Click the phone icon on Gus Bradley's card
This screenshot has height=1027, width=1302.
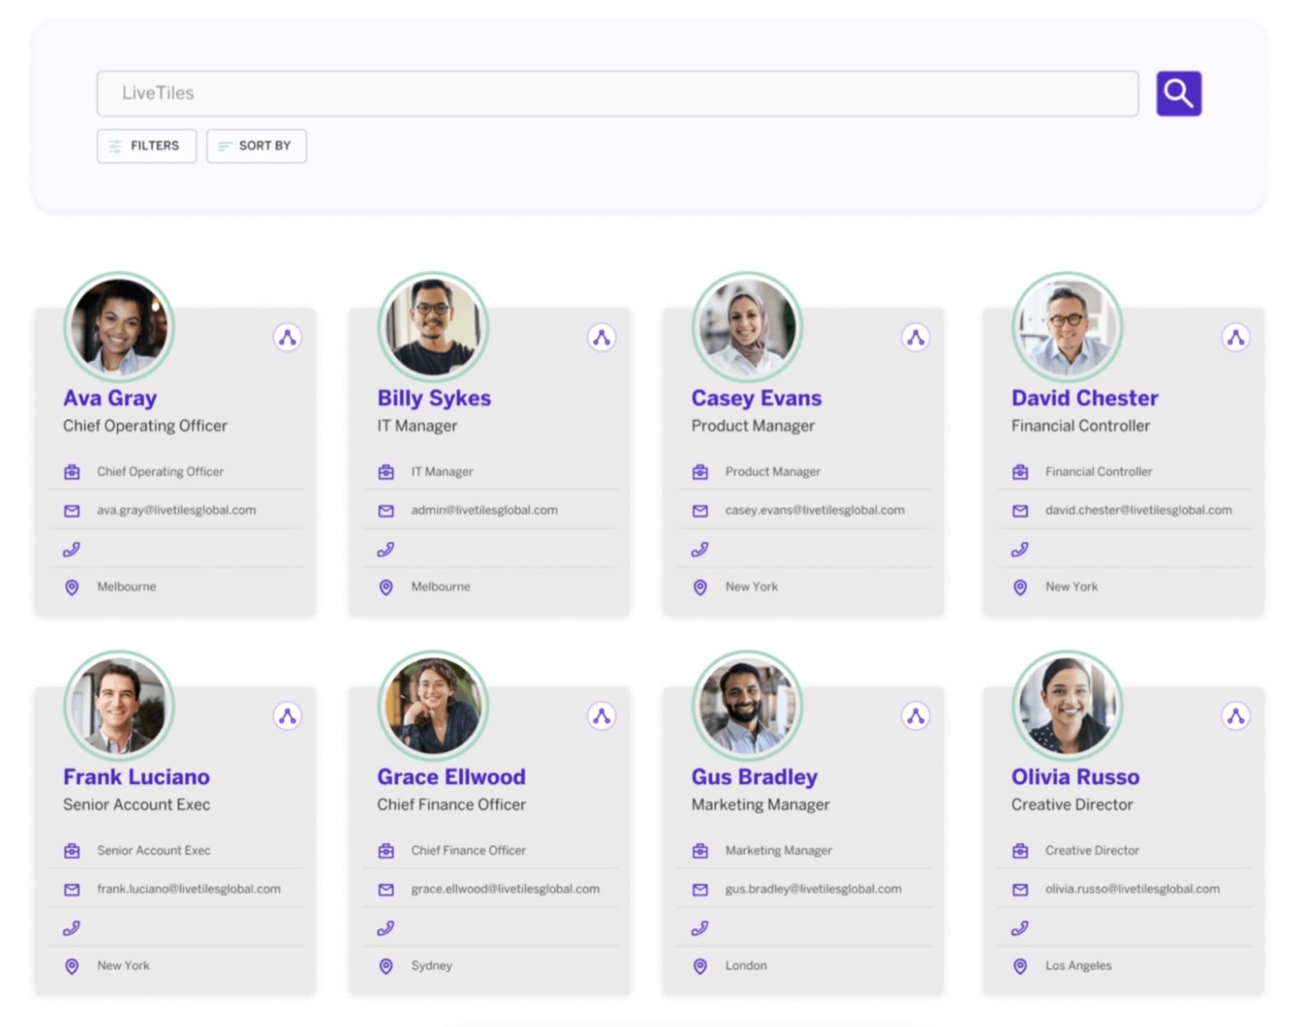click(699, 927)
